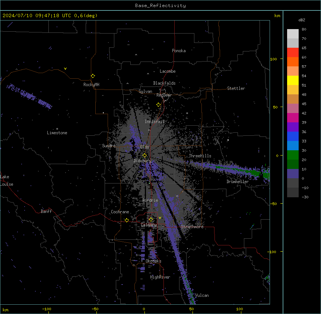
Task: Pick the bright green 20–30 dBZ swatch
Action: tap(293, 155)
